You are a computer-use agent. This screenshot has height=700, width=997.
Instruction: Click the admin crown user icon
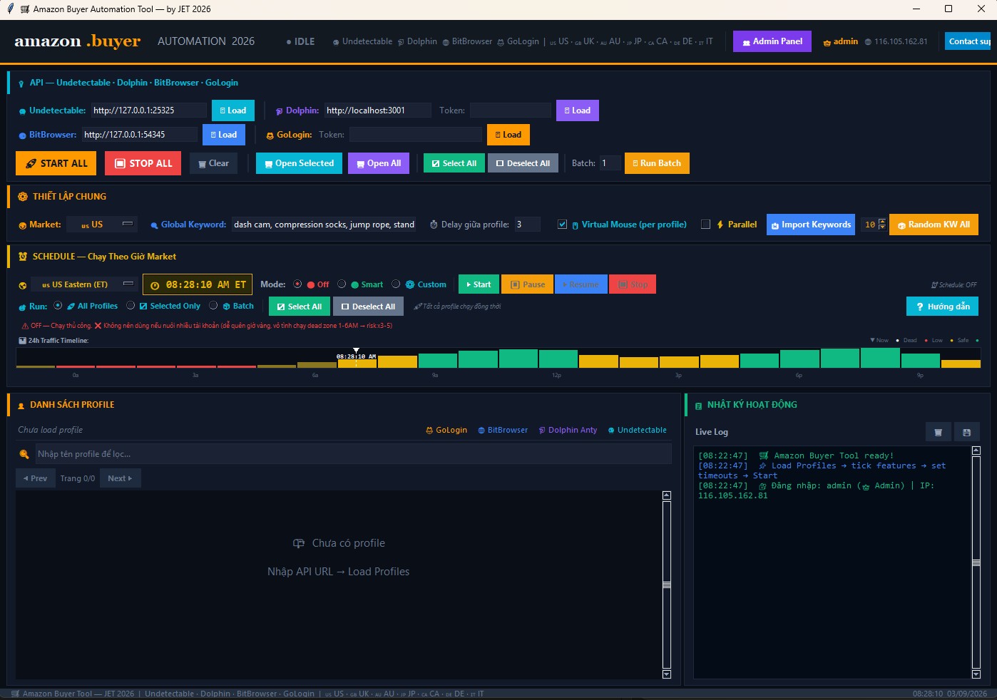827,43
